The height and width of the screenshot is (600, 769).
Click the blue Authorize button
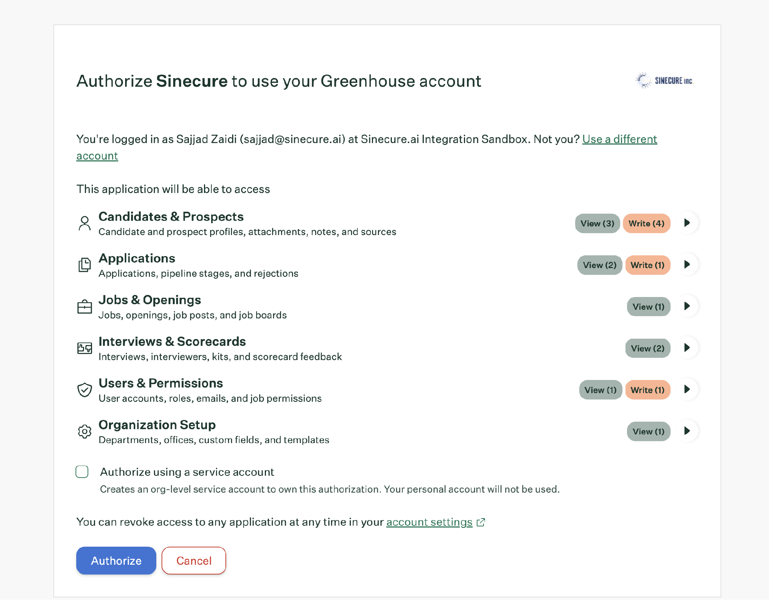point(116,561)
